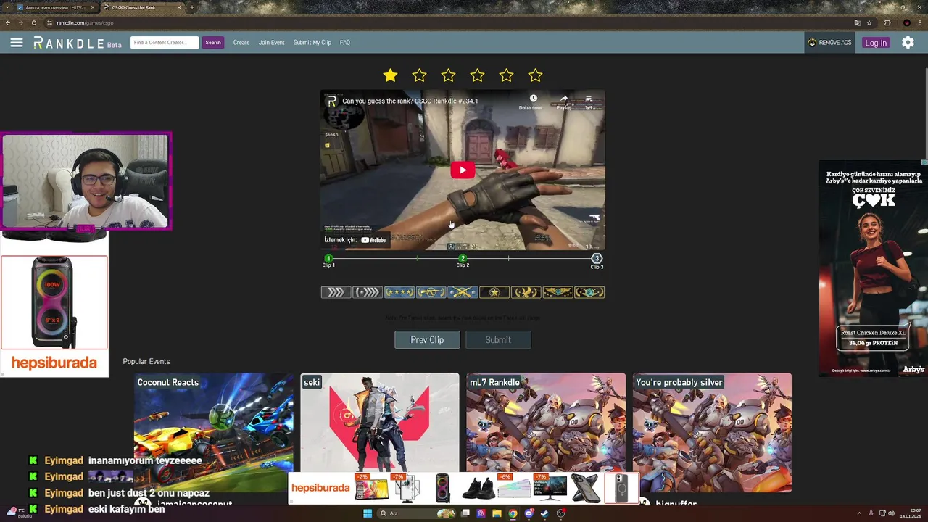Bookmark this page with the star
This screenshot has width=928, height=522.
pos(869,22)
